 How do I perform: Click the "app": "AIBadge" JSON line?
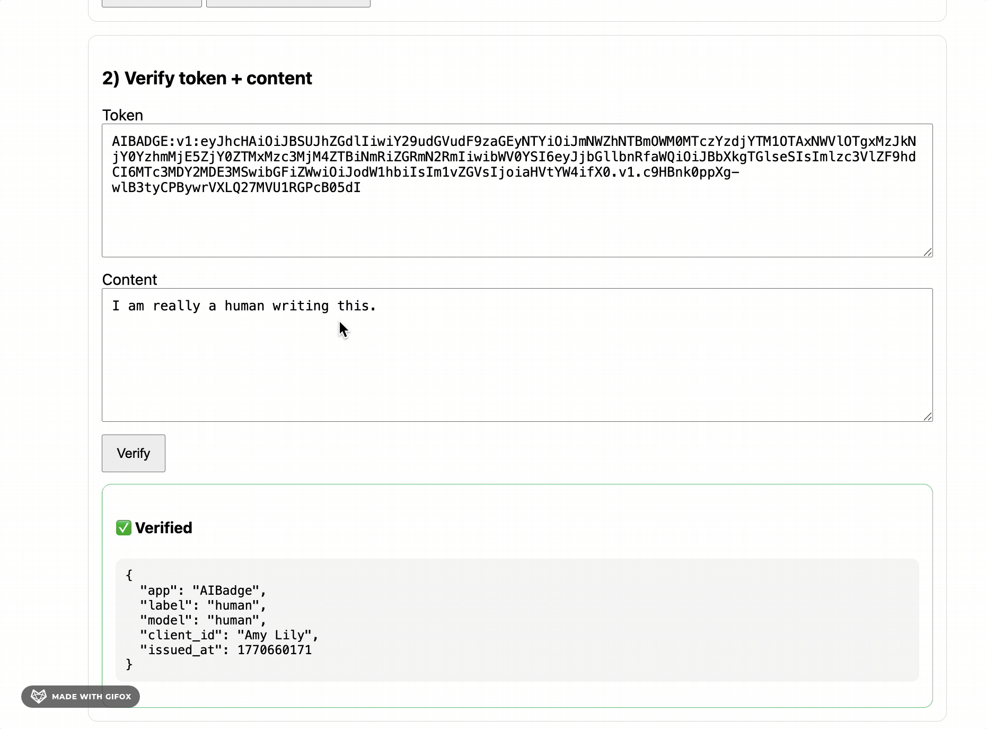click(x=203, y=591)
